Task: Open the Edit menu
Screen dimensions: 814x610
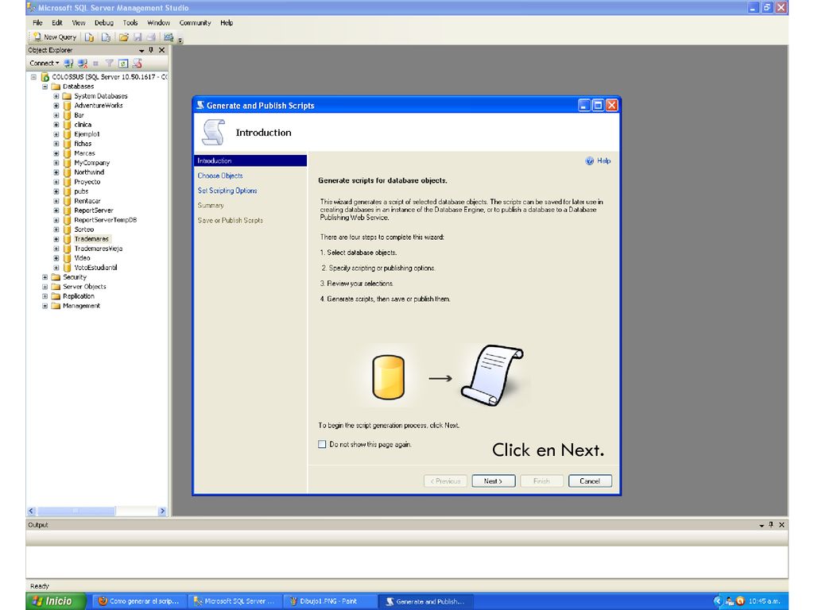Action: [57, 23]
